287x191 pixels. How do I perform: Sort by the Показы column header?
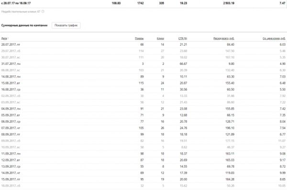139,38
